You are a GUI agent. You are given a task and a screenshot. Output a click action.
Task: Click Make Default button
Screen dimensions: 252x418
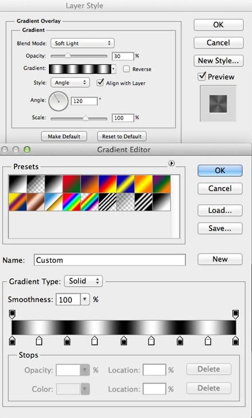64,136
